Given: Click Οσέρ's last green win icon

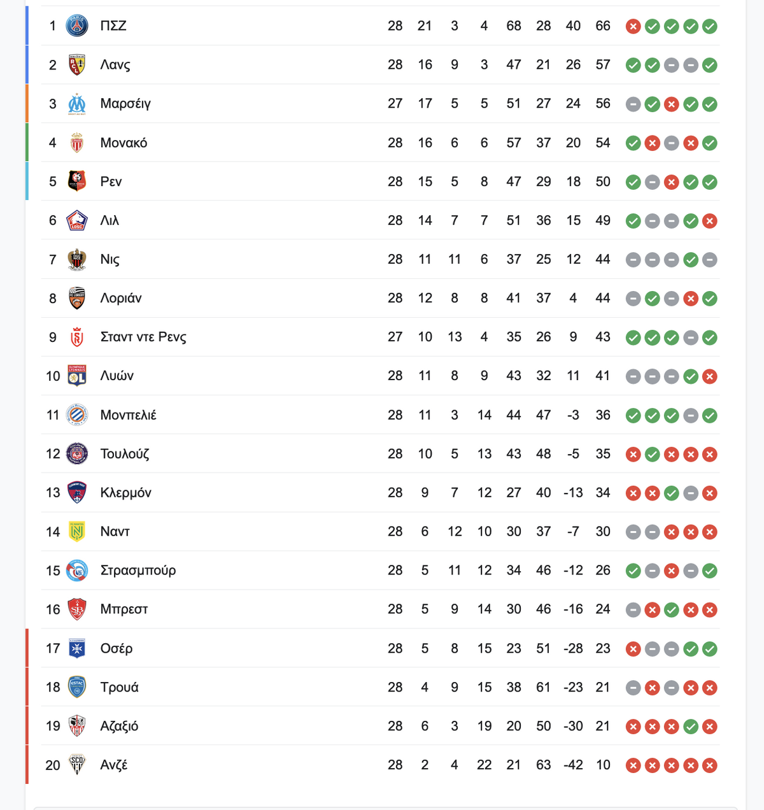Looking at the screenshot, I should coord(710,649).
